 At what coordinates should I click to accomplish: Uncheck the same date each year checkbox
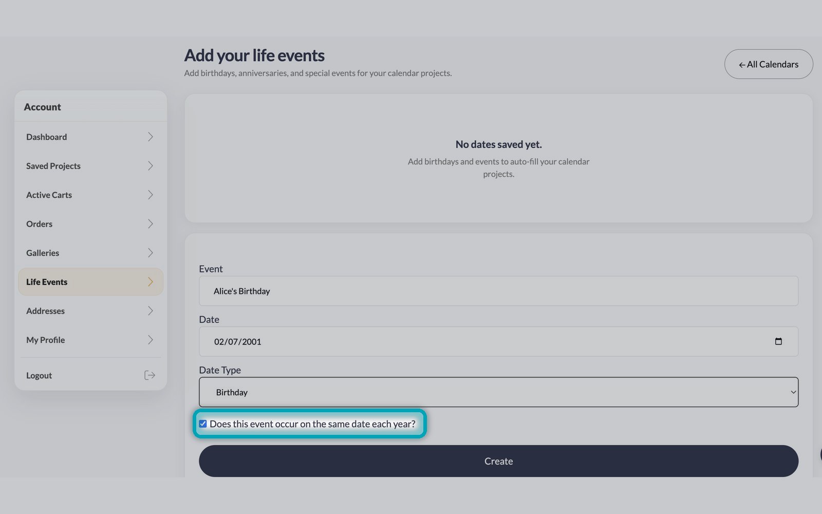(203, 424)
